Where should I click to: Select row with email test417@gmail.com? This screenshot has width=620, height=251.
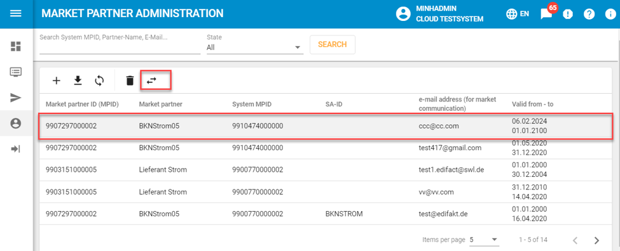click(x=326, y=148)
